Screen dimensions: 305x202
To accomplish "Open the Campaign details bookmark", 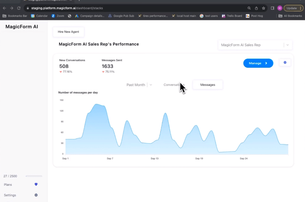I will (90, 16).
